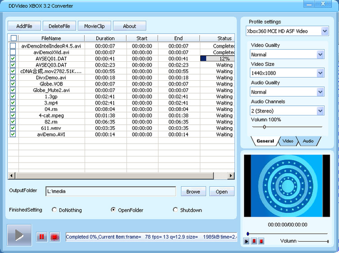Stop the preview video player

click(x=261, y=241)
